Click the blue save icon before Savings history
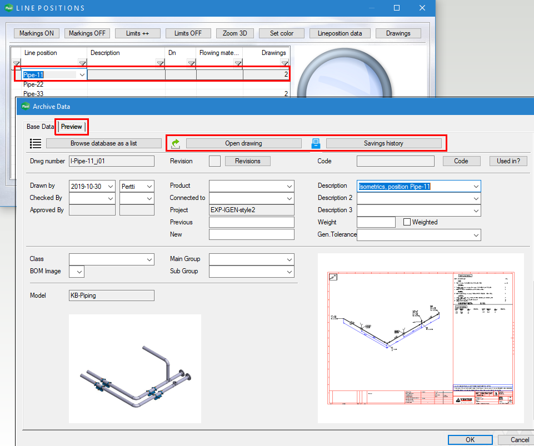Image resolution: width=534 pixels, height=446 pixels. tap(315, 143)
